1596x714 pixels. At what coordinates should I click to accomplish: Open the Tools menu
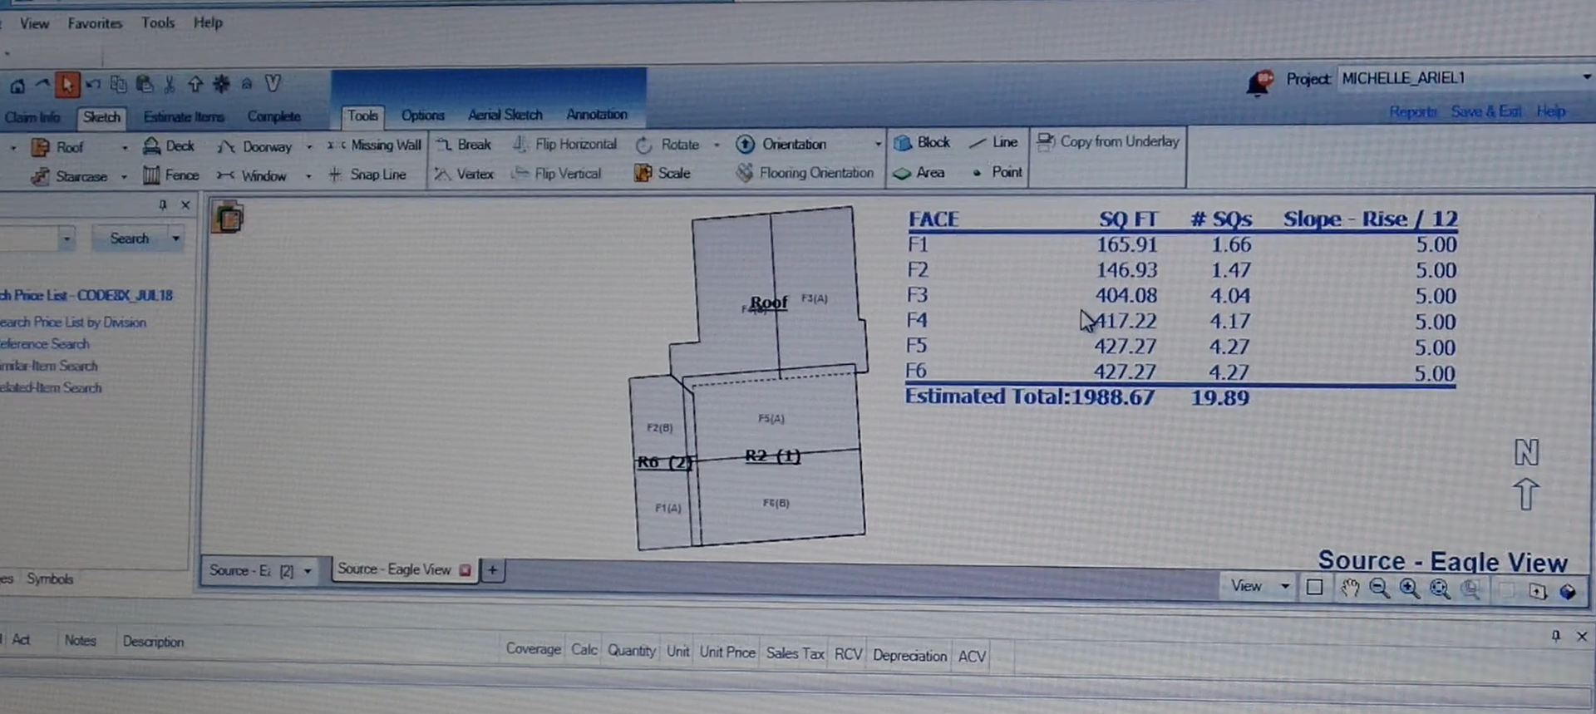(x=158, y=22)
